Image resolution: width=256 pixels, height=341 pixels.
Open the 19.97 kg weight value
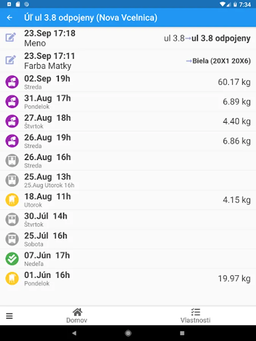tap(234, 279)
